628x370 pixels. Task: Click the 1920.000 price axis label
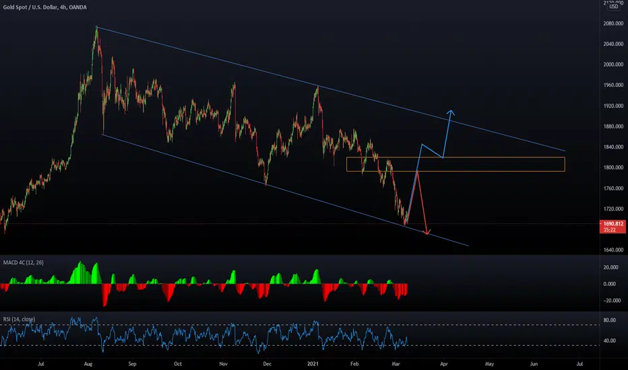[x=613, y=106]
